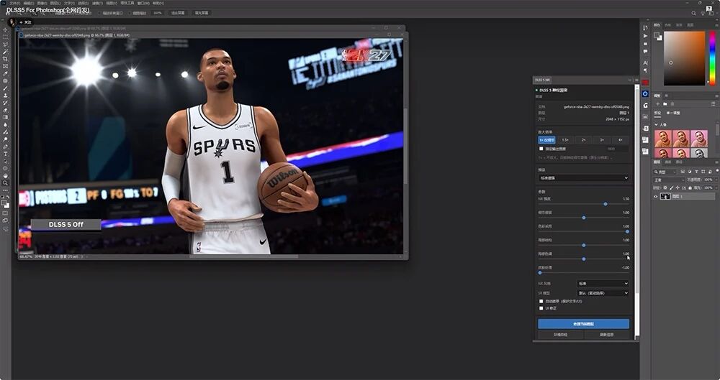The height and width of the screenshot is (380, 720).
Task: Select the Blur tool
Action: tap(6, 125)
